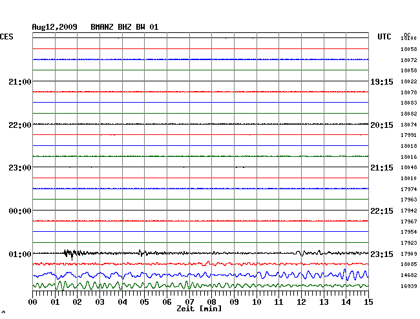Screen dimensions: 420x319
Task: Click the DC value 17963
Action: click(x=409, y=200)
